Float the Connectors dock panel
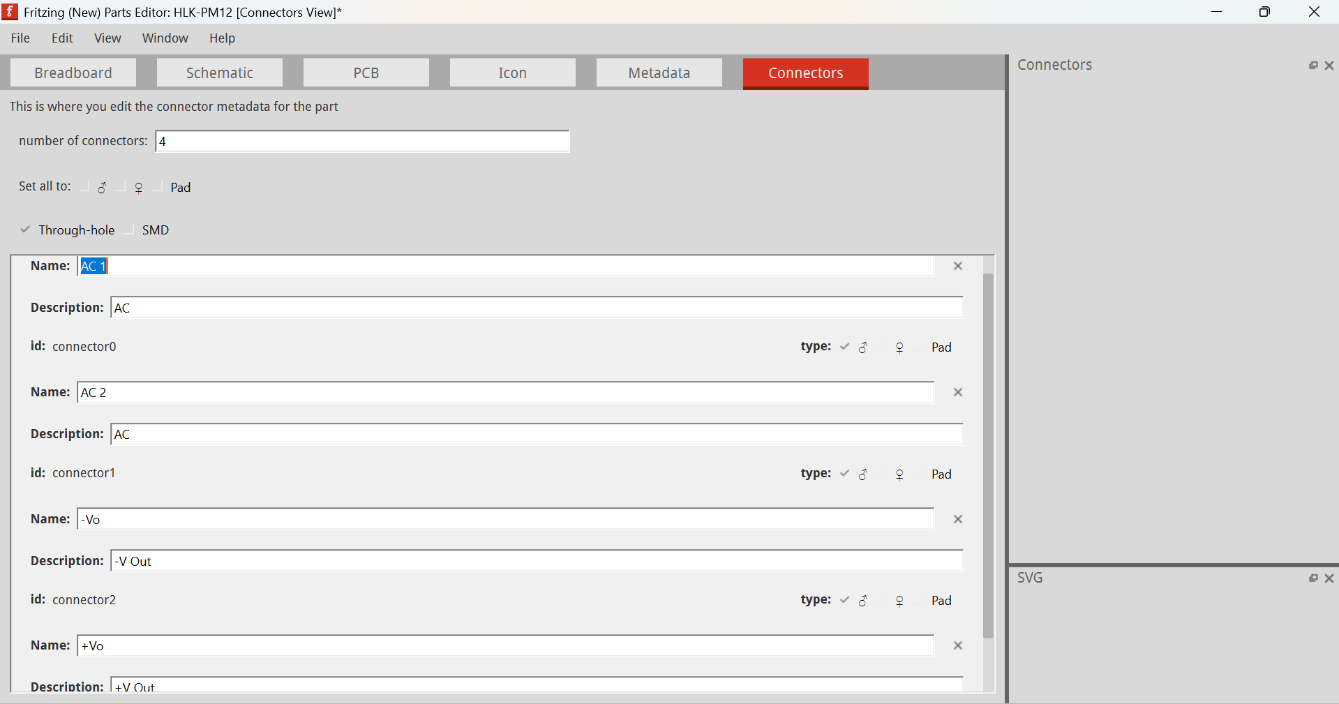Viewport: 1339px width, 704px height. (1313, 65)
